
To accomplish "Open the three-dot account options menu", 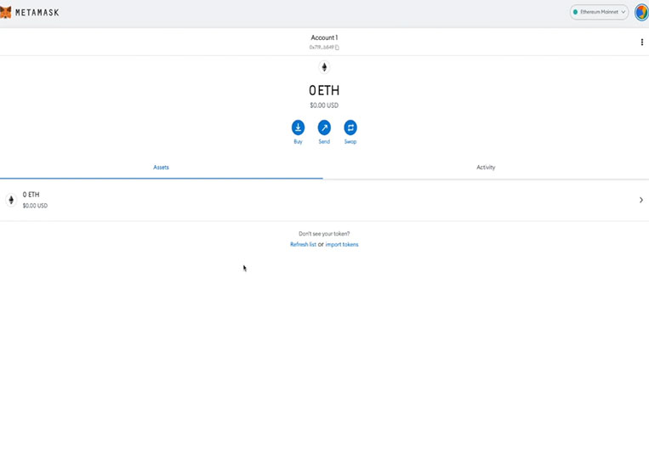I will click(641, 43).
